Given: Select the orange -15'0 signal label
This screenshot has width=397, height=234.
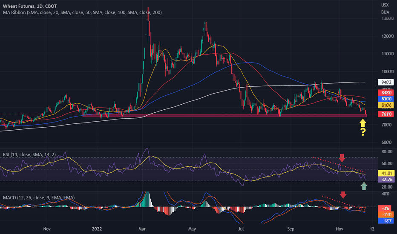Looking at the screenshot, I should point(386,214).
